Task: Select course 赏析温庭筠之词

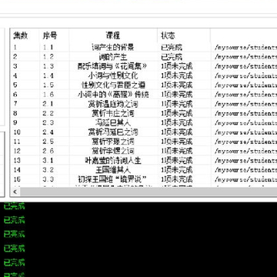Action: coord(113,104)
